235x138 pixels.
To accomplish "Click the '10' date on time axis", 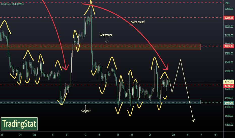I will (215, 135).
